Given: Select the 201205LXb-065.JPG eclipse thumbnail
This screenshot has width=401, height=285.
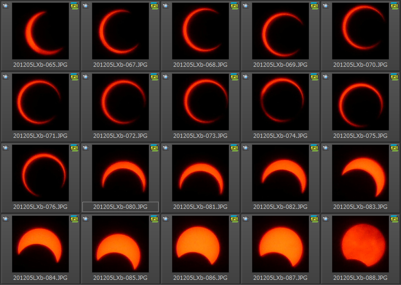Looking at the screenshot, I should pos(40,31).
